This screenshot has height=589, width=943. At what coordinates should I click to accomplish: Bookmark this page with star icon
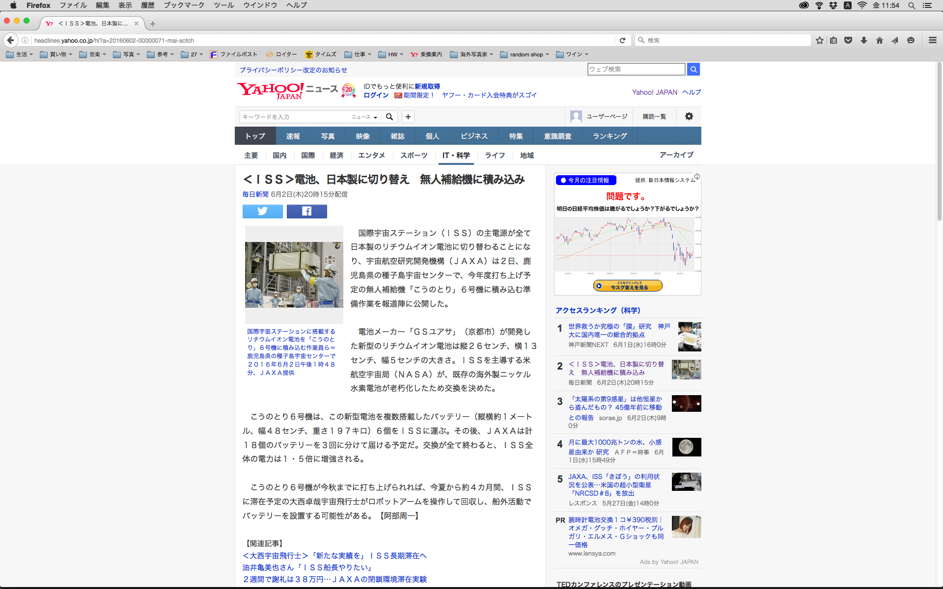coord(819,40)
